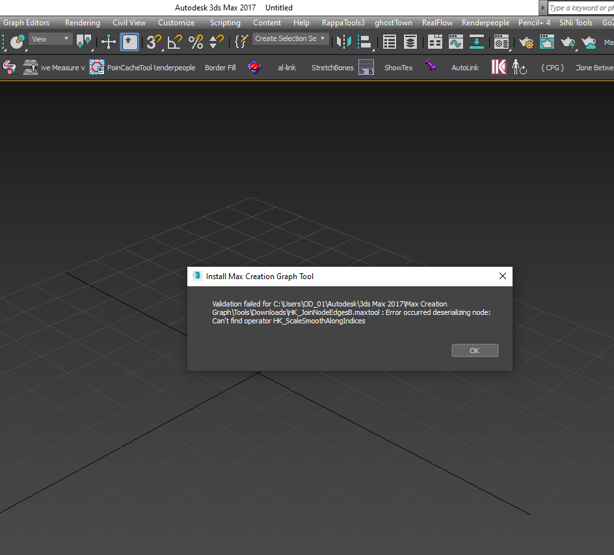Toggle the Angle Snap icon
This screenshot has height=555, width=614.
point(174,42)
